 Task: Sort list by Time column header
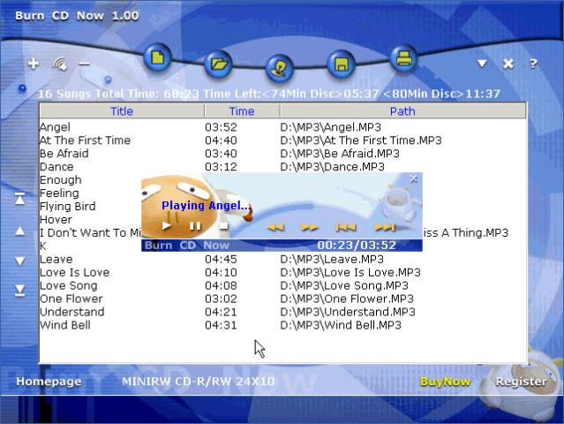tap(242, 111)
